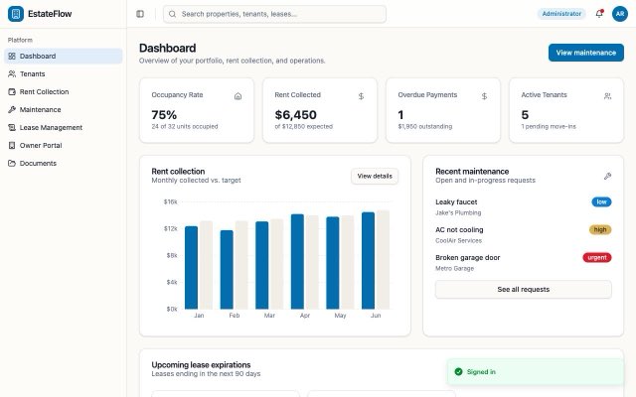636x397 pixels.
Task: Click View details on Rent collection
Action: pyautogui.click(x=375, y=176)
